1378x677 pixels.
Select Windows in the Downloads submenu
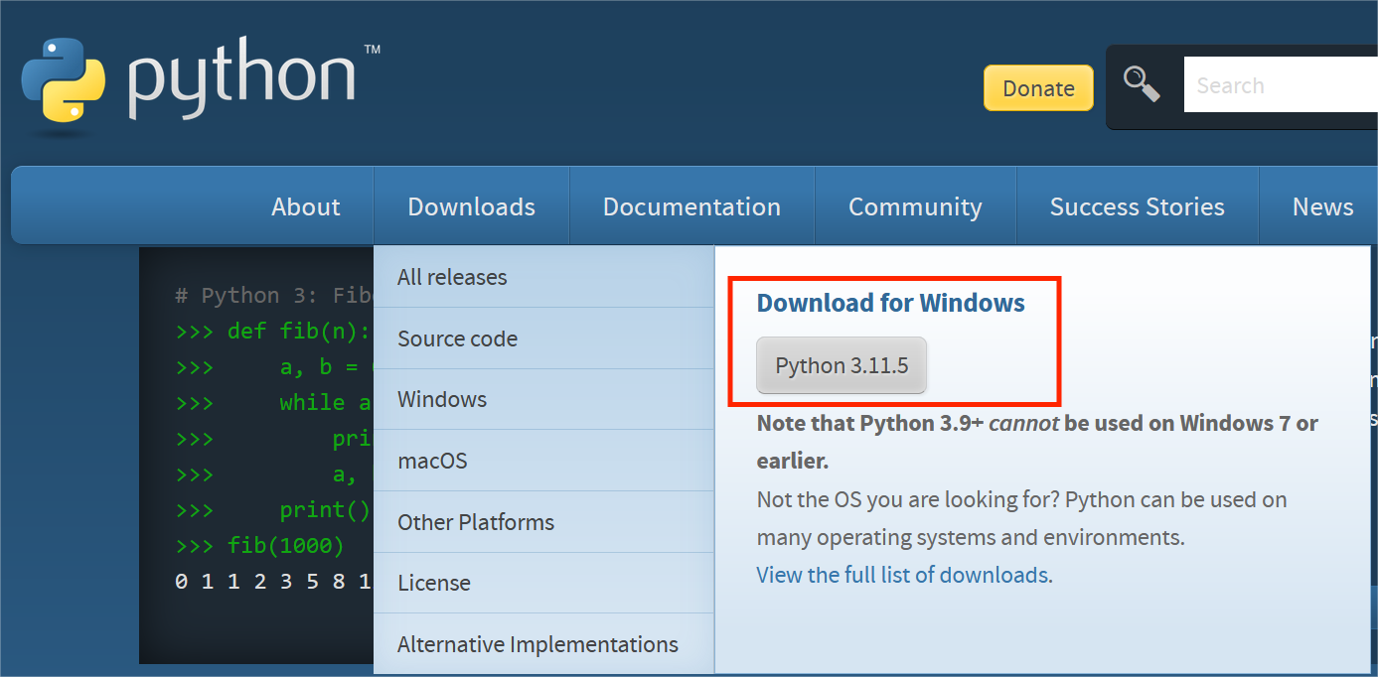pos(442,399)
